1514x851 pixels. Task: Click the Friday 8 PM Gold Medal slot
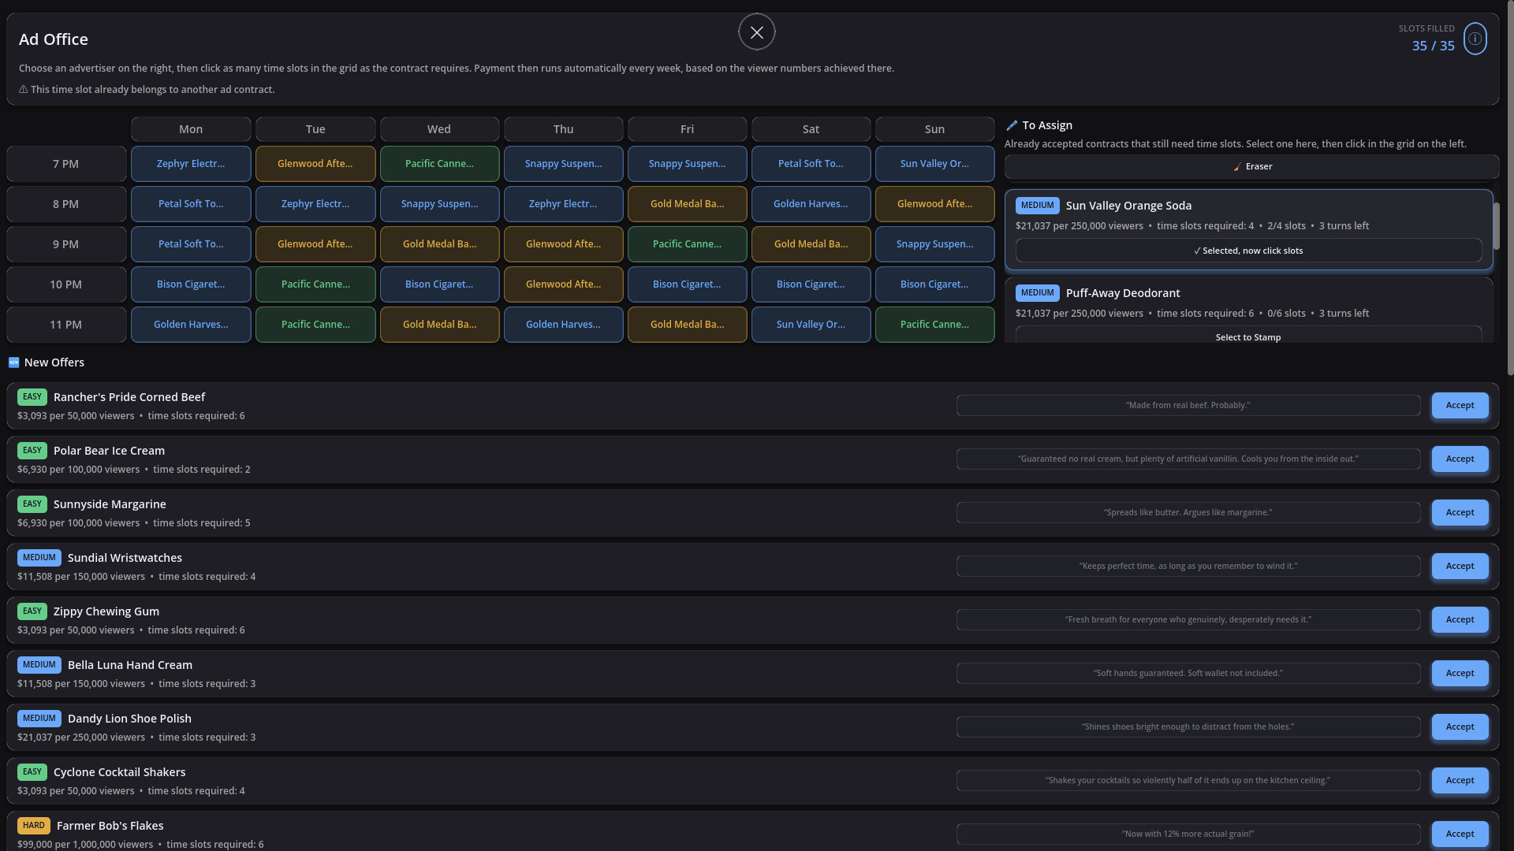[687, 204]
